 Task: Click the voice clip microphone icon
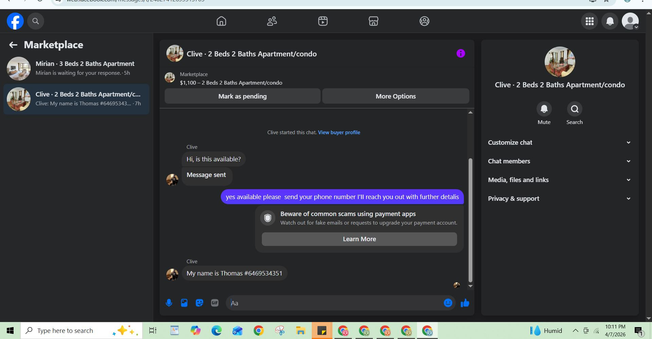(169, 303)
